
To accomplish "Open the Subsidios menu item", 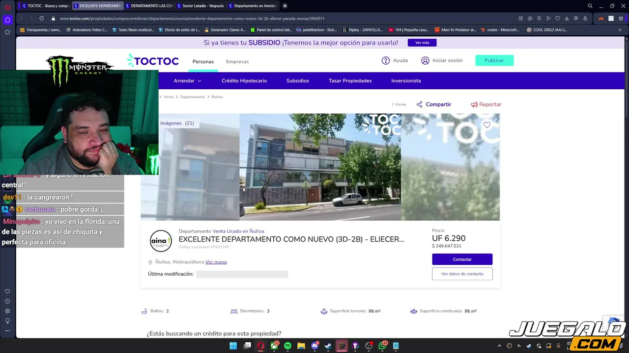I will tap(298, 81).
